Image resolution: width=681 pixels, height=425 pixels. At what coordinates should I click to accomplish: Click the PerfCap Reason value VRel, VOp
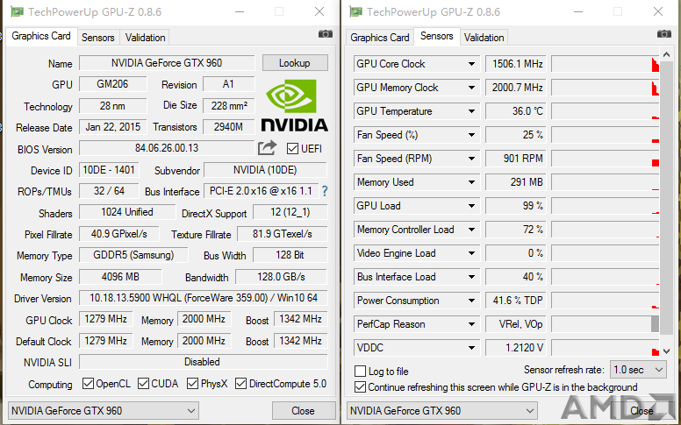516,324
